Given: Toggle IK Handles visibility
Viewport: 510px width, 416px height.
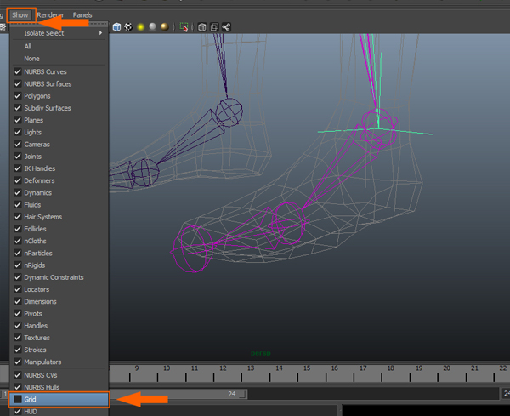Looking at the screenshot, I should pos(59,168).
